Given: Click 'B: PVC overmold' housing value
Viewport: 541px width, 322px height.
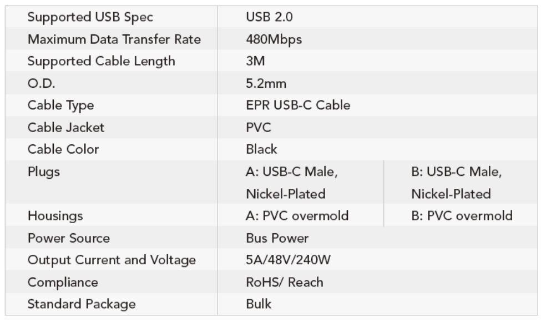Looking at the screenshot, I should click(x=462, y=216).
